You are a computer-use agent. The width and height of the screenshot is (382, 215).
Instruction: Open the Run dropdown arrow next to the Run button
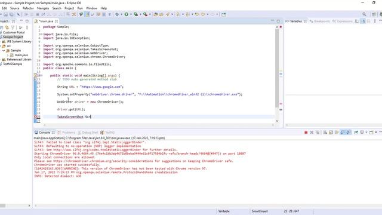click(131, 14)
